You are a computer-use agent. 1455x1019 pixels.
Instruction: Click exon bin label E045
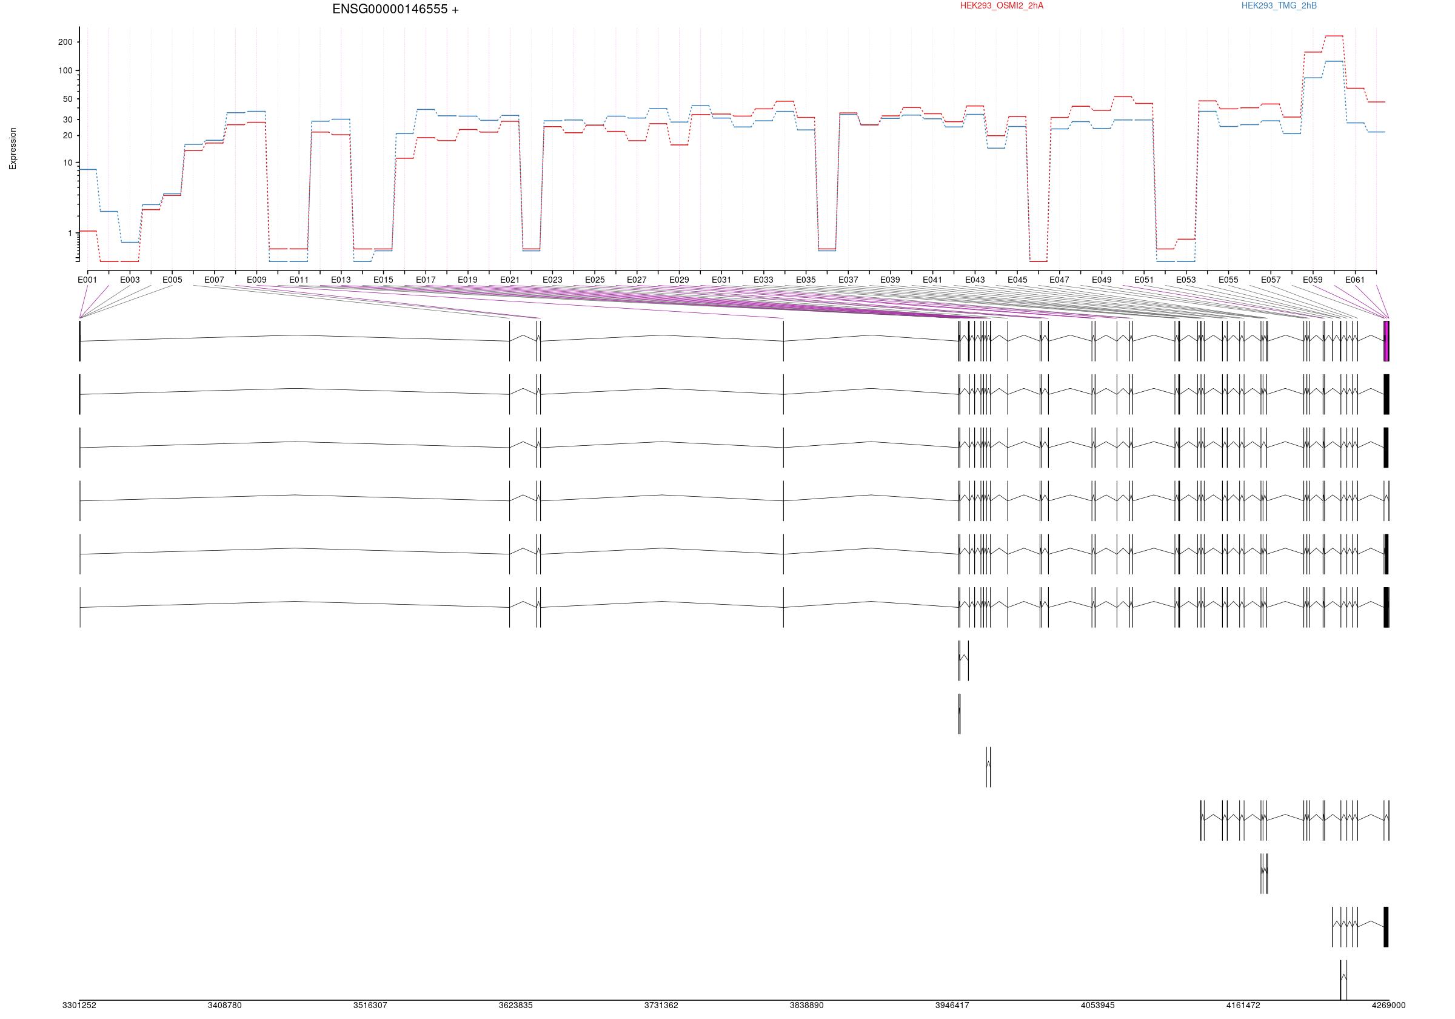1018,280
